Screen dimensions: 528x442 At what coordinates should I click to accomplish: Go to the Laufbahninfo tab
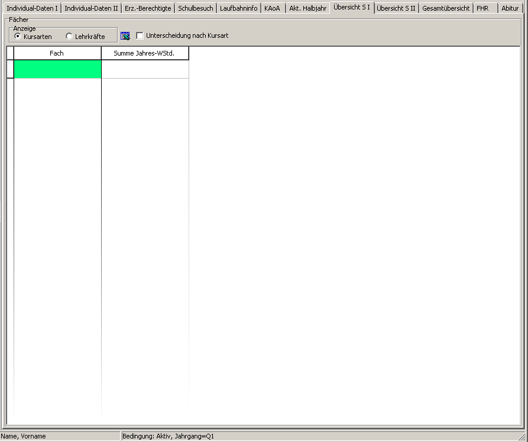[238, 8]
